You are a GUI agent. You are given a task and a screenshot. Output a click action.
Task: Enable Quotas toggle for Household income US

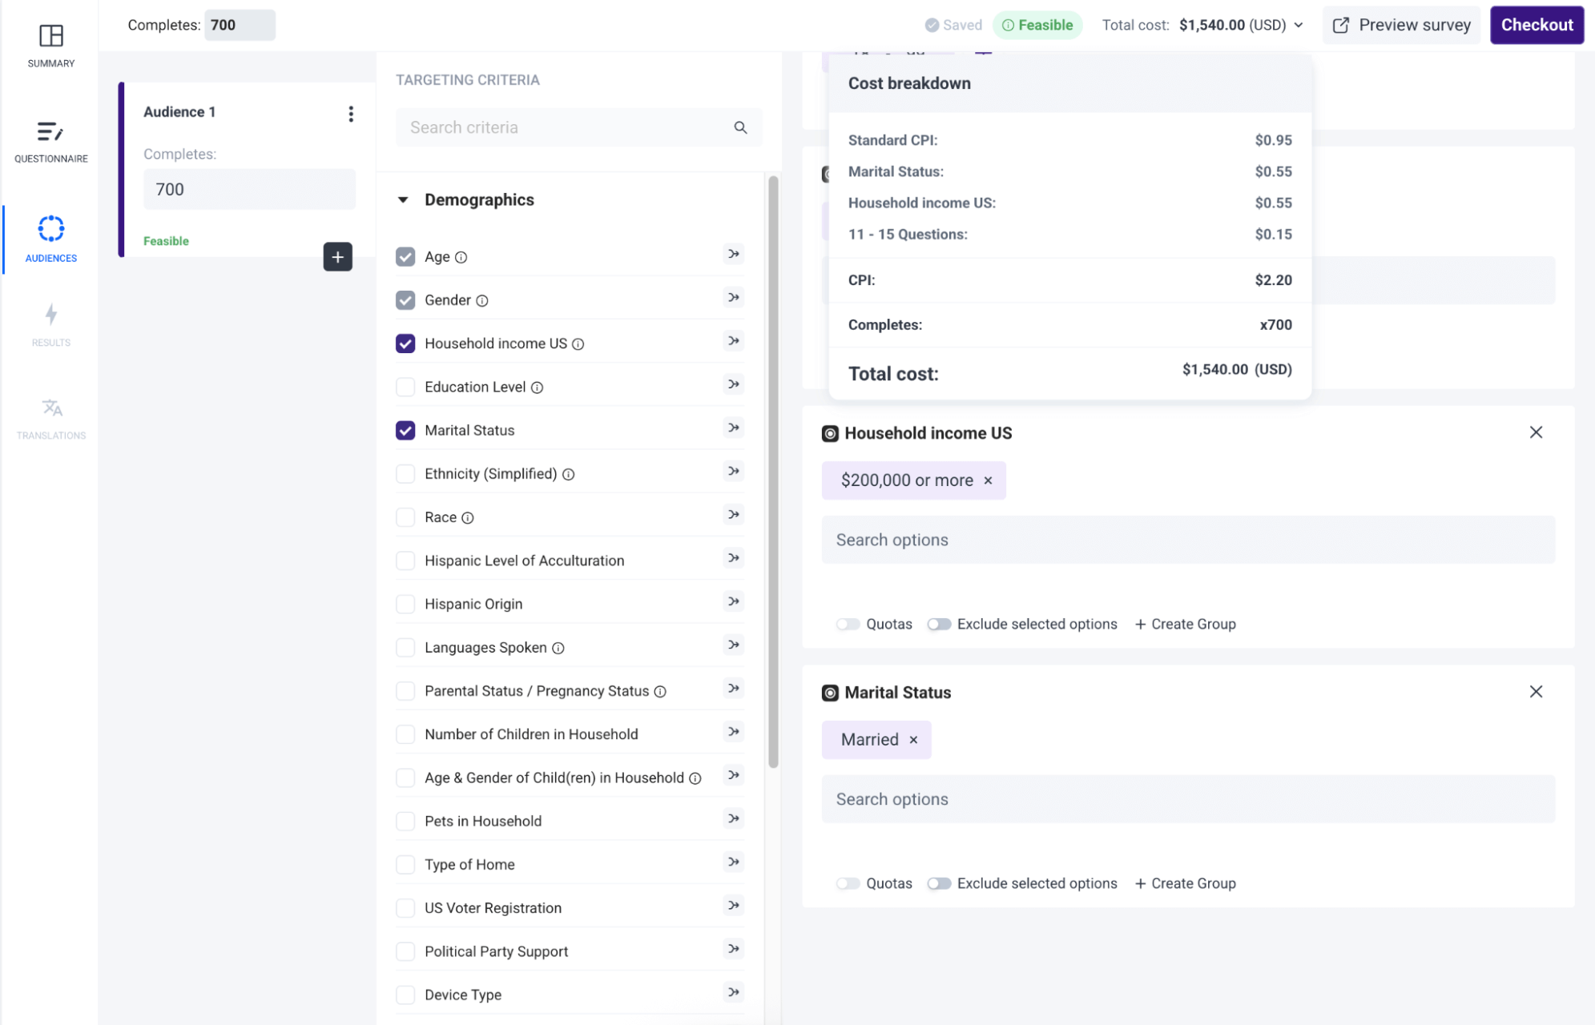(x=848, y=624)
